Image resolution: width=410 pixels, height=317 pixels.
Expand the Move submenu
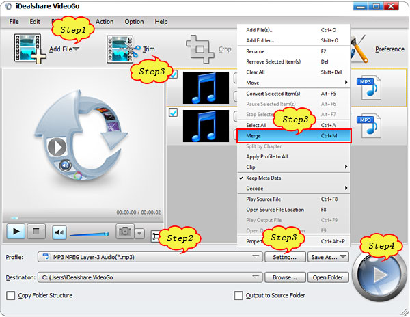(293, 83)
